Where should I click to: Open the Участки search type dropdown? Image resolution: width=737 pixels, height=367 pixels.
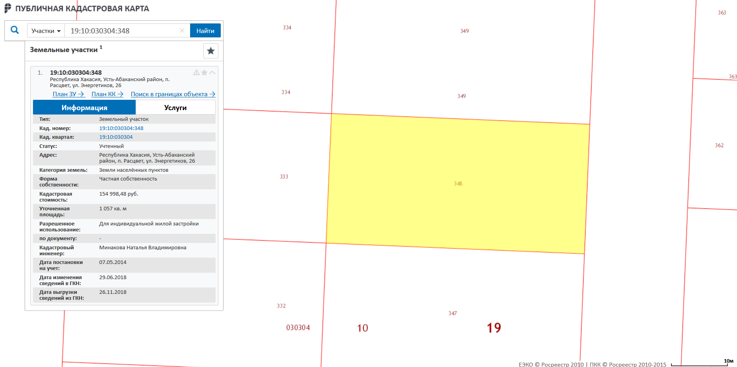click(46, 31)
